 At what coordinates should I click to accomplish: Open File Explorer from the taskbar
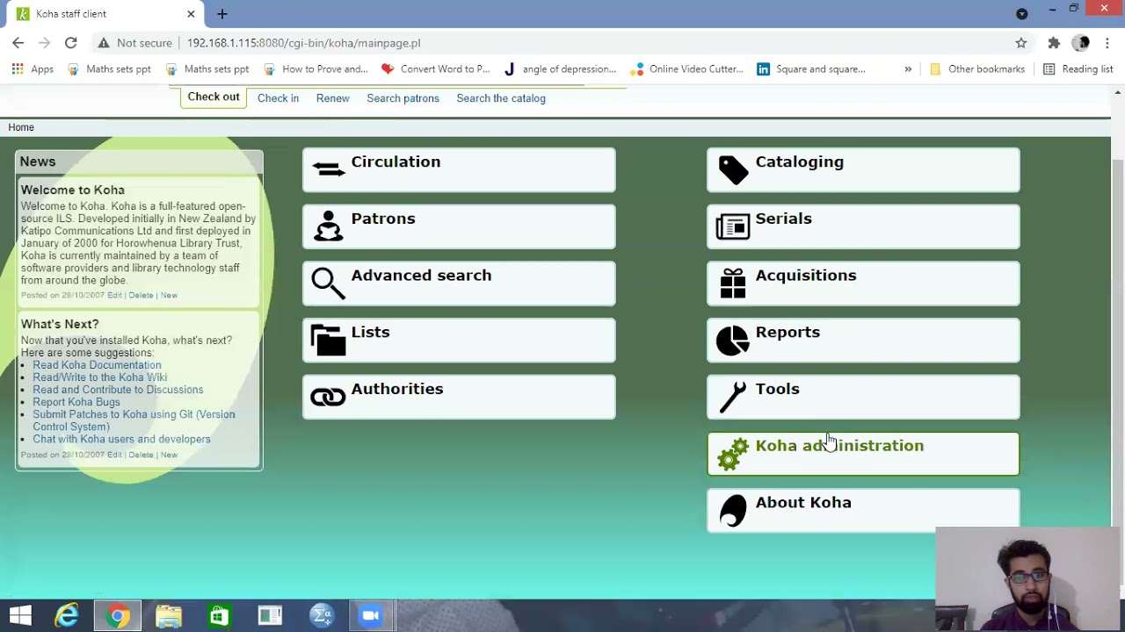169,616
